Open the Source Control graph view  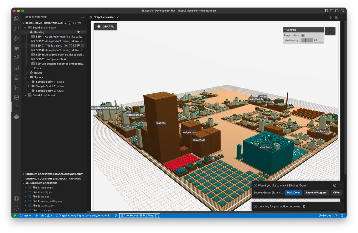pyautogui.click(x=16, y=87)
